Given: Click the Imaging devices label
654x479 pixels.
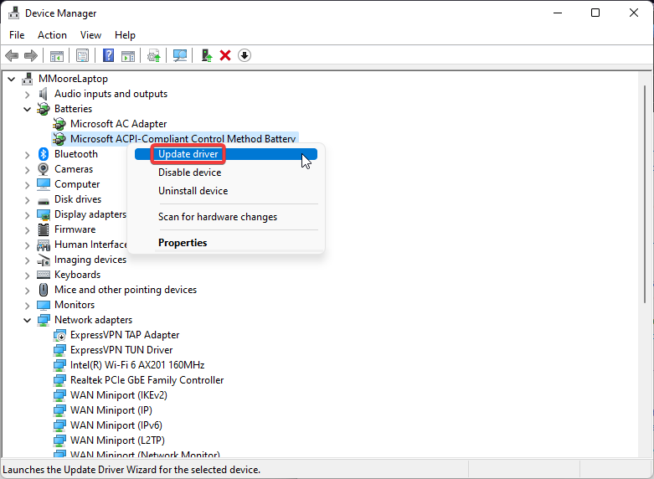Looking at the screenshot, I should coord(90,260).
